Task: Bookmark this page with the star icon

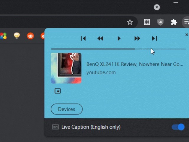Action: [x=130, y=22]
